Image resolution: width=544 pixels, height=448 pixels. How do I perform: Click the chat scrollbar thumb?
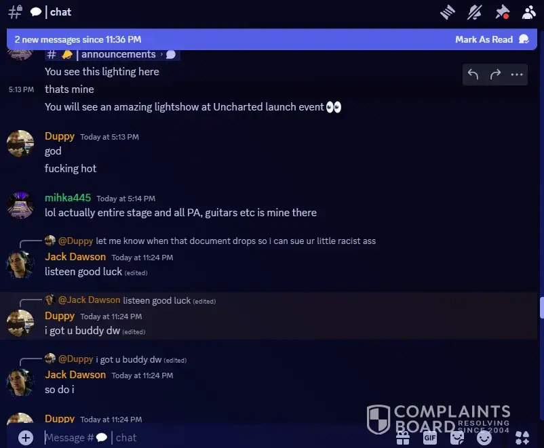pos(541,308)
